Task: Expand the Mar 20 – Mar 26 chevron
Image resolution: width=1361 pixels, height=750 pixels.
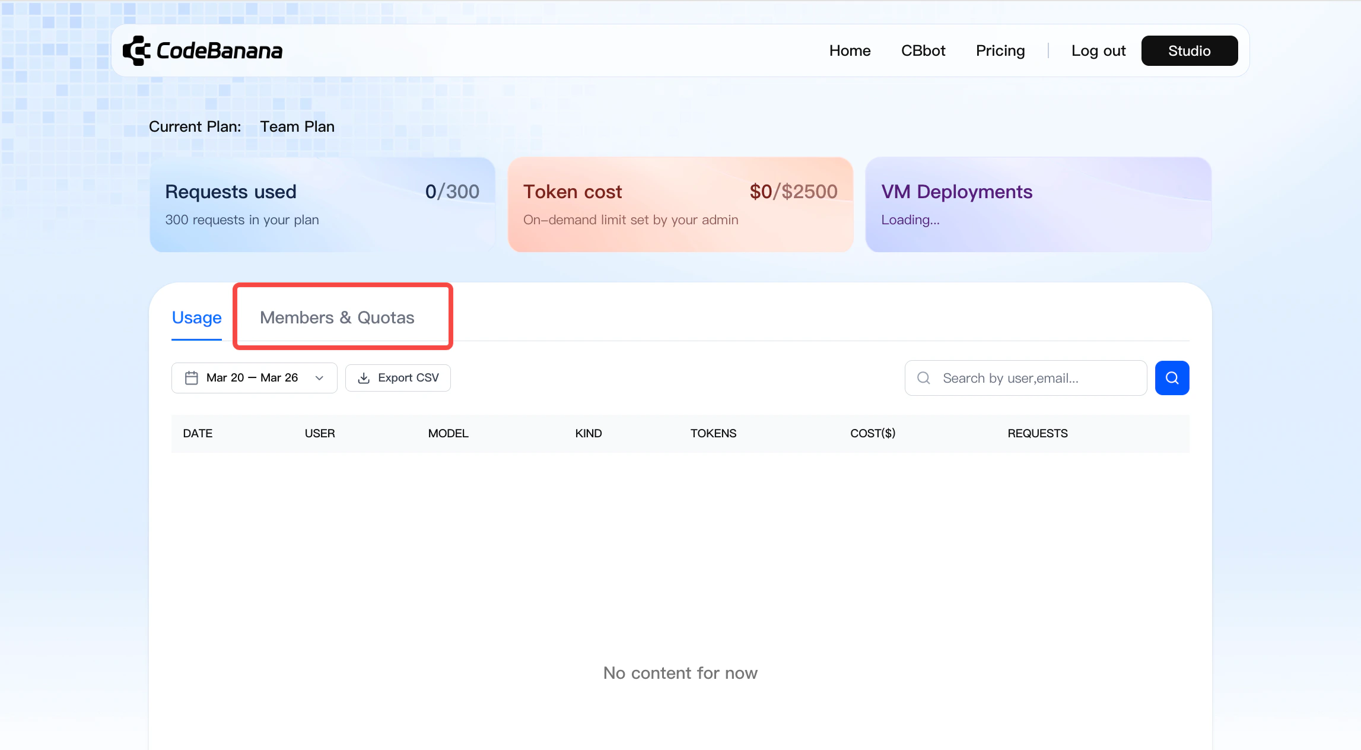Action: [319, 378]
